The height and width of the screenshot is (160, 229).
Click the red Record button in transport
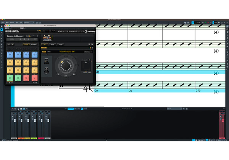tap(208, 22)
